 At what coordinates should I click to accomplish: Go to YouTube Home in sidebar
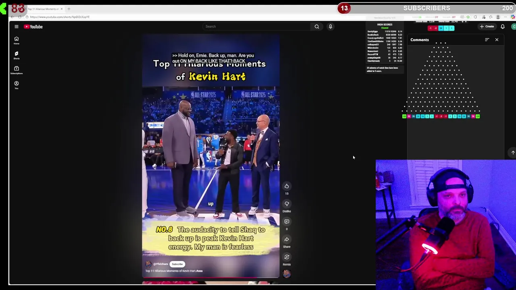[x=17, y=40]
